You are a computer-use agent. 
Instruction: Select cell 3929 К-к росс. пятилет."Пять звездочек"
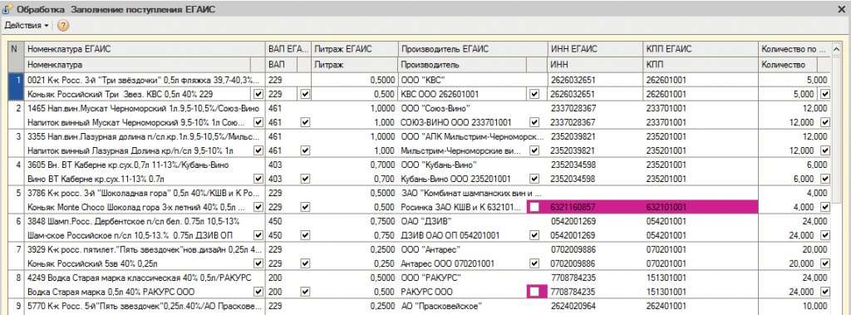145,249
